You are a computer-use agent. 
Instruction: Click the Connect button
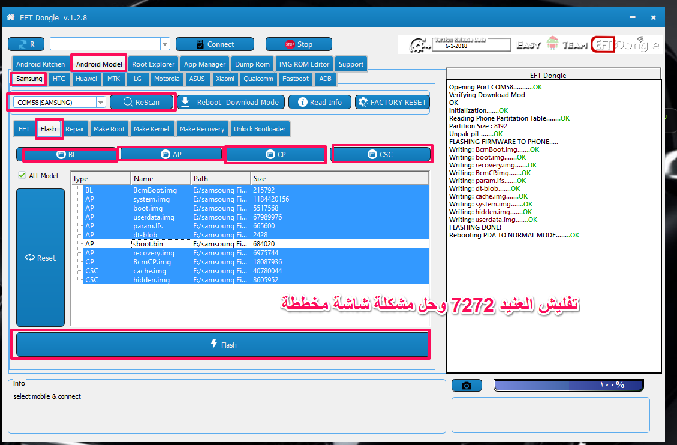215,44
